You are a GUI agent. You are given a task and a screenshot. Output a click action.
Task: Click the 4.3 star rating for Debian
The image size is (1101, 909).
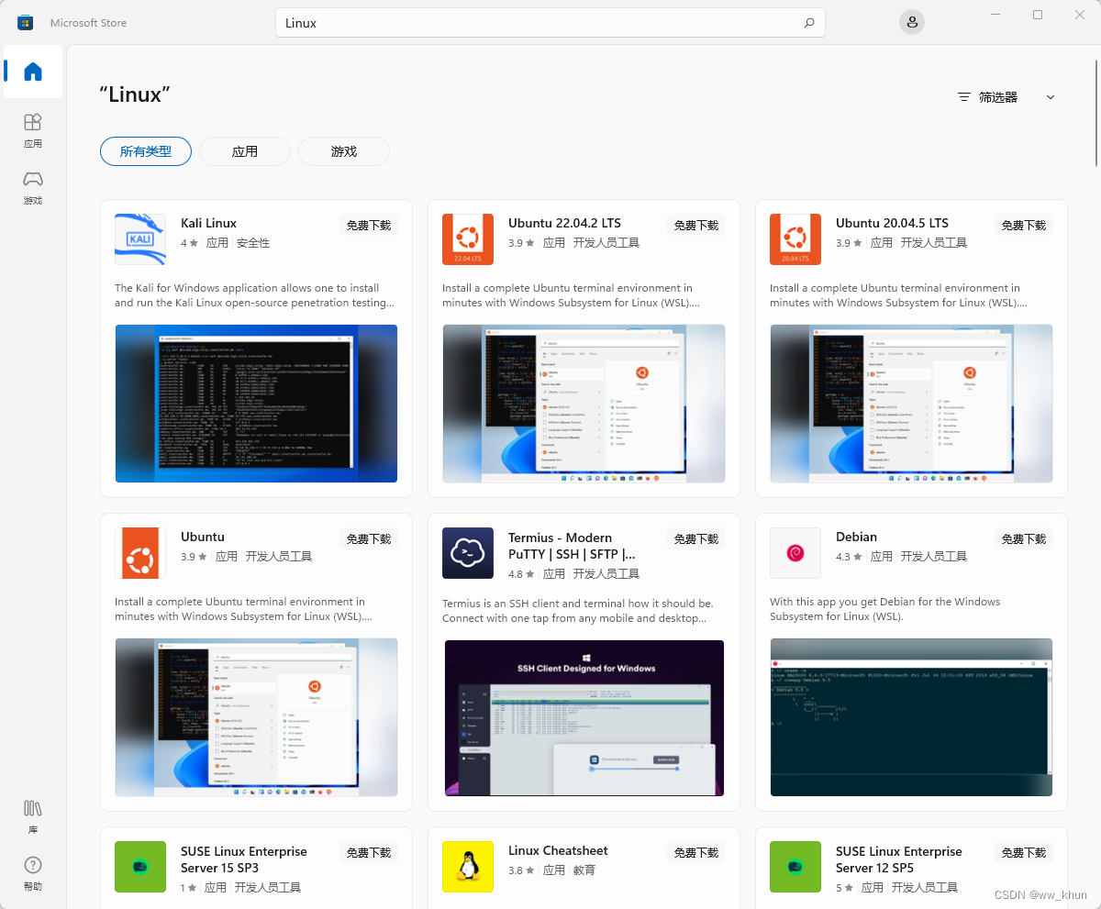point(849,557)
